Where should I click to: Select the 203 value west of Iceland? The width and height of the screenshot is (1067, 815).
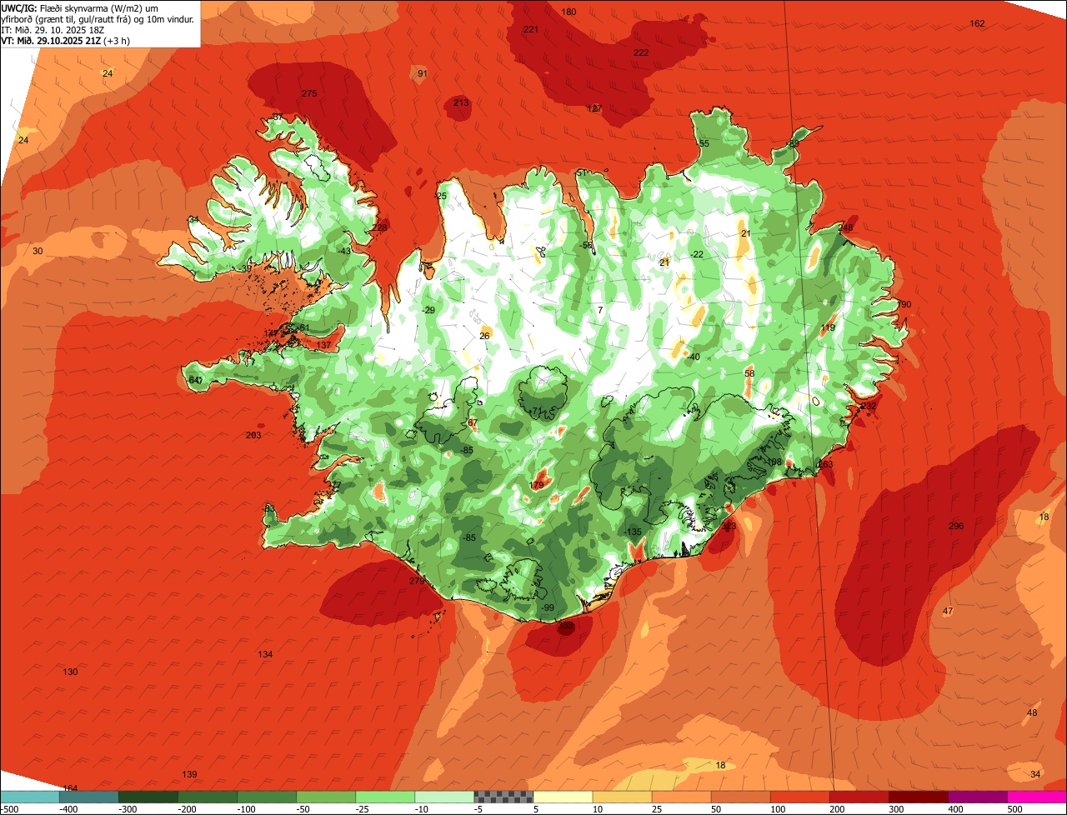click(253, 435)
